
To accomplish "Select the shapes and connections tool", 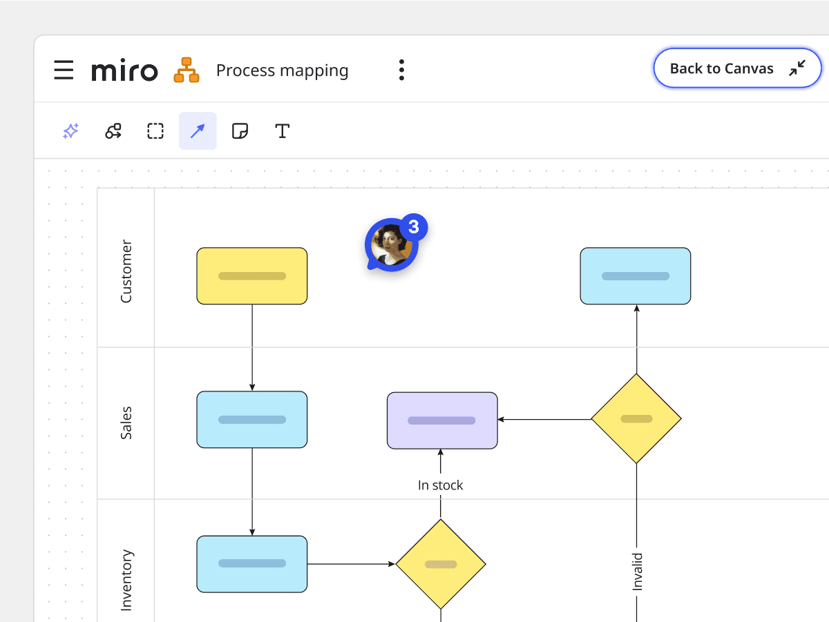I will 113,131.
